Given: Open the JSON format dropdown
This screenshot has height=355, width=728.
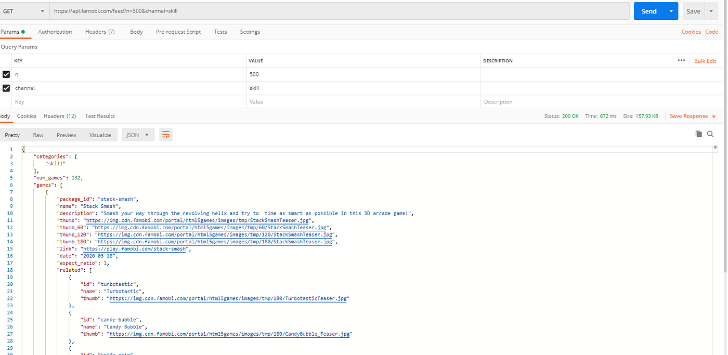Looking at the screenshot, I should 138,135.
